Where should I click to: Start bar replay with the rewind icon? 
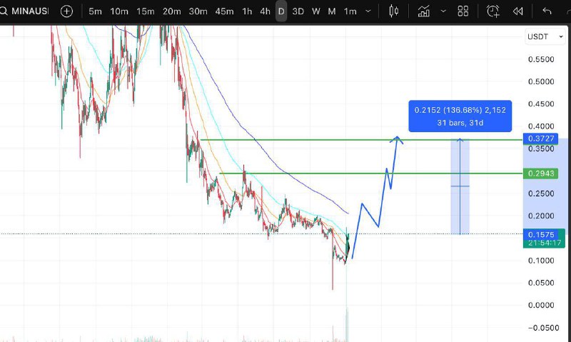pos(518,11)
